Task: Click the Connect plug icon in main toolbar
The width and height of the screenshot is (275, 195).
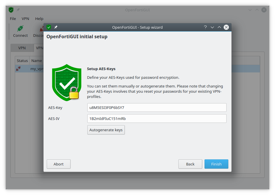Action: (20, 28)
